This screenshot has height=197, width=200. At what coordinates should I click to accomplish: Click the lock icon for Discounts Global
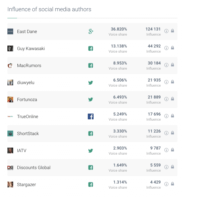click(172, 167)
